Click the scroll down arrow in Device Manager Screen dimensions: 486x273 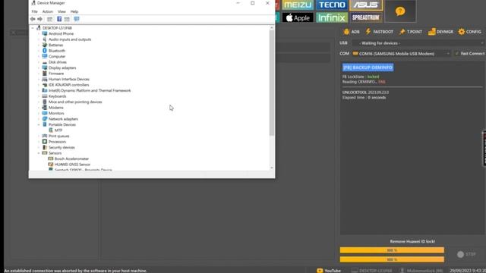click(x=272, y=168)
